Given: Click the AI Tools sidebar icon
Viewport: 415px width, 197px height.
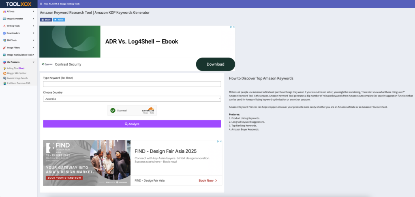Looking at the screenshot, I should coord(4,12).
